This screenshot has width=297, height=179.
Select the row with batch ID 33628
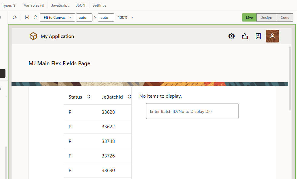click(108, 112)
